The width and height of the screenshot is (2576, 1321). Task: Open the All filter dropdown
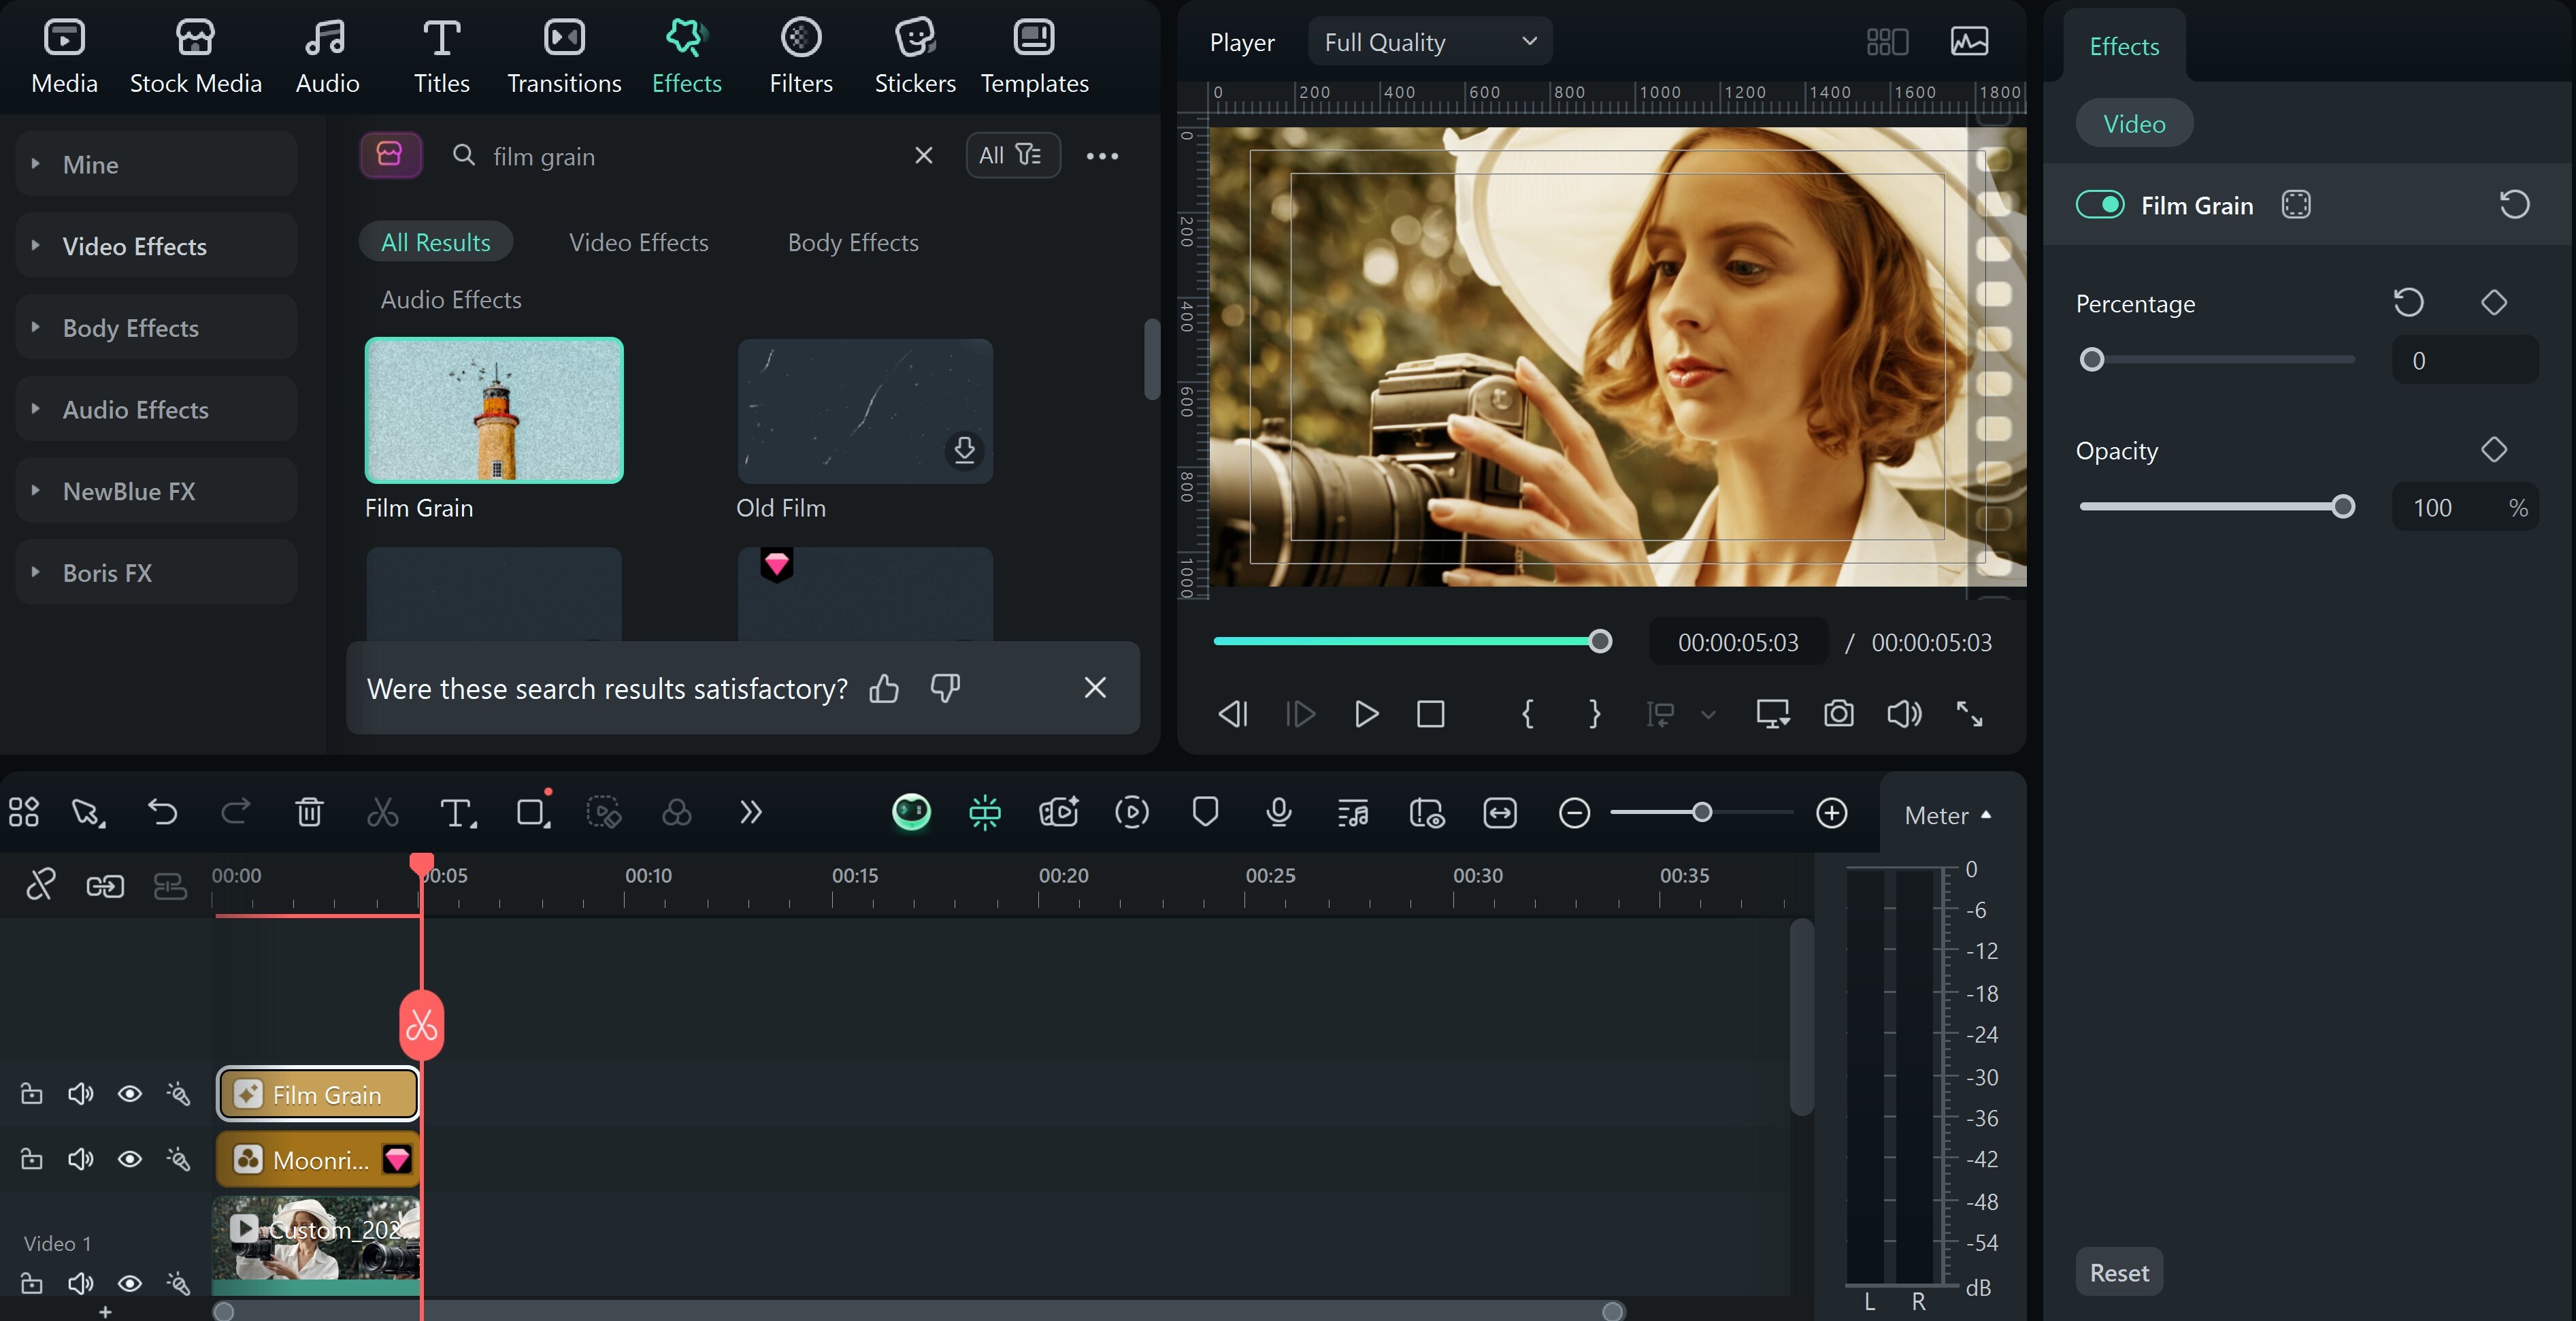point(1012,155)
